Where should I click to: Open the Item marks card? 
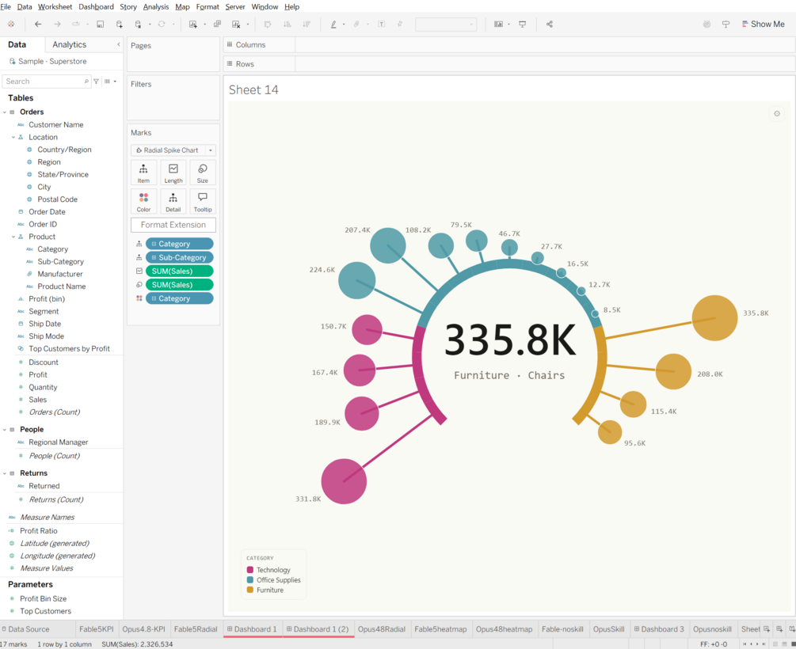(143, 173)
